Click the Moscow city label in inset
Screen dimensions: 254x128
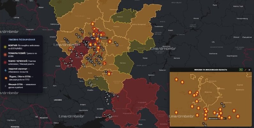[209, 92]
